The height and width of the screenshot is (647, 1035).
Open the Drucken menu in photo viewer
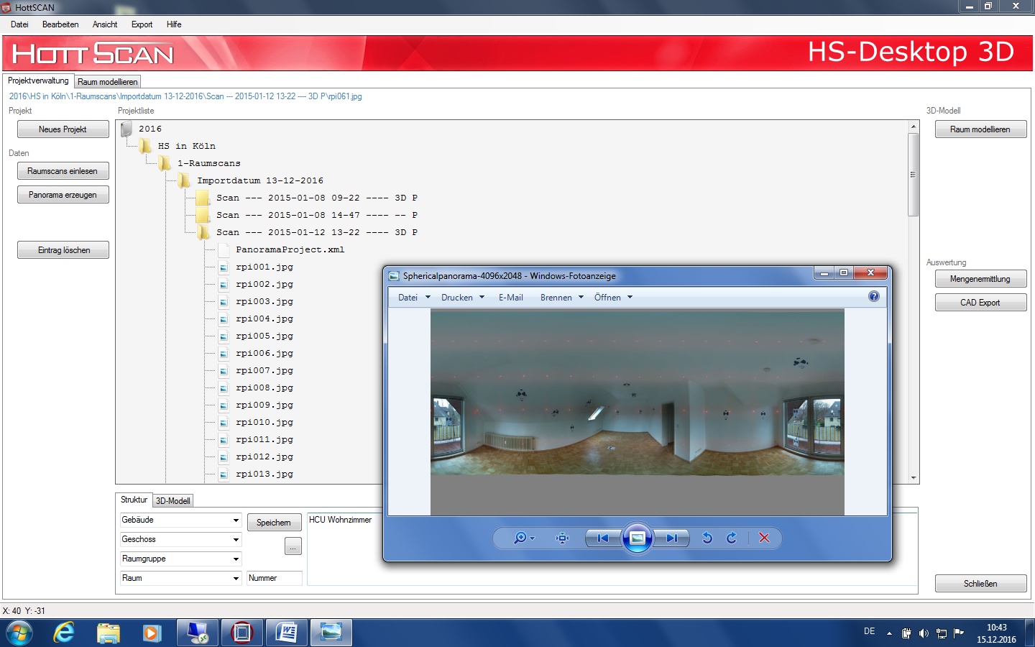[x=462, y=298]
